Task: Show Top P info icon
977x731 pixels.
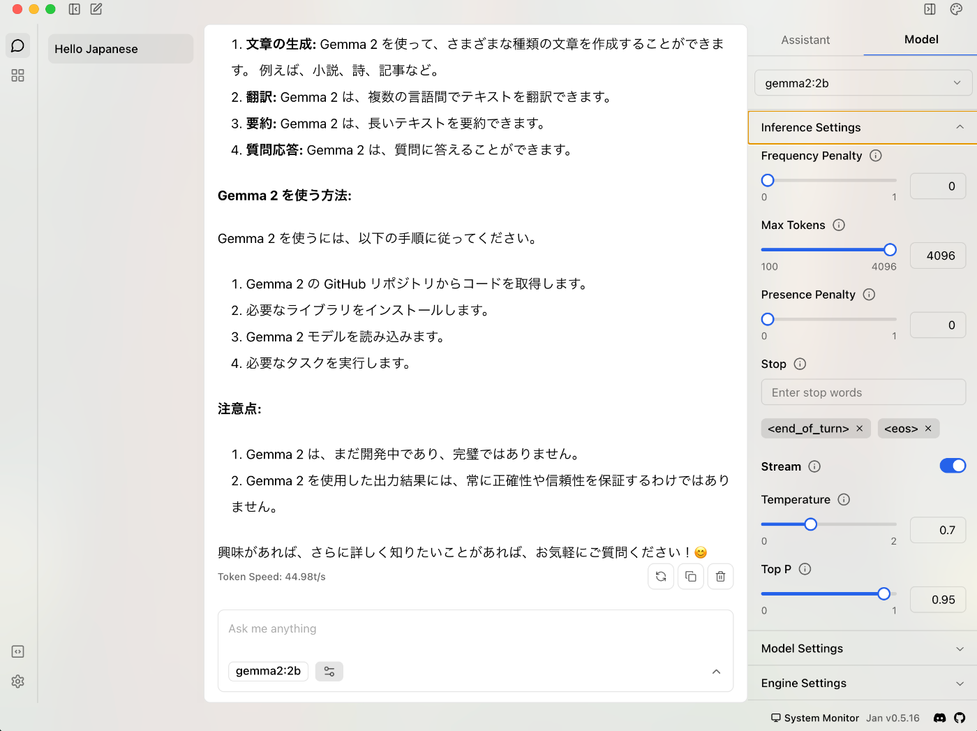Action: [805, 569]
